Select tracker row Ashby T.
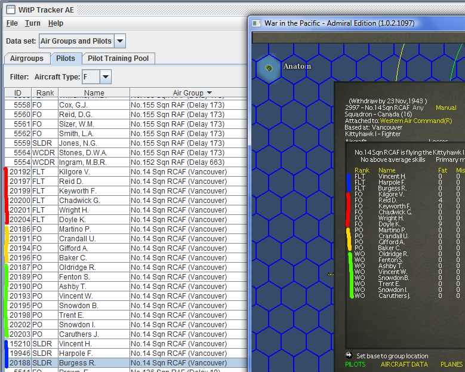Viewport: 465px width, 372px height. [x=126, y=286]
